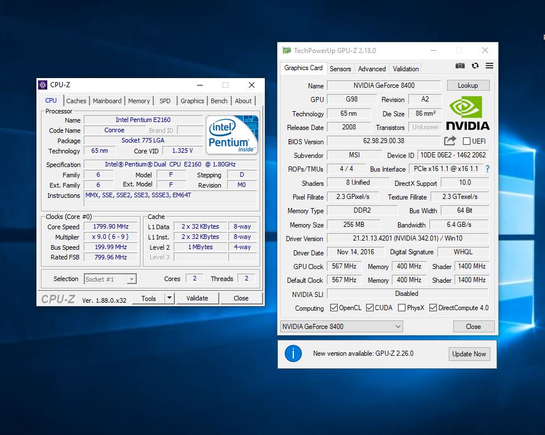This screenshot has width=545, height=435.
Task: Open the Graphics tab in CPU-Z
Action: 192,101
